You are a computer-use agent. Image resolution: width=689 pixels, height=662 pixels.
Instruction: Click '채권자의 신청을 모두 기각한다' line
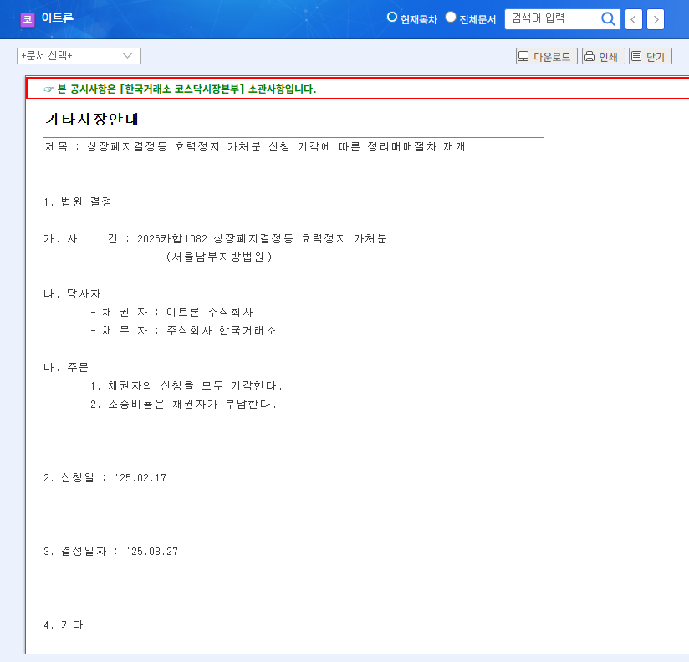186,385
